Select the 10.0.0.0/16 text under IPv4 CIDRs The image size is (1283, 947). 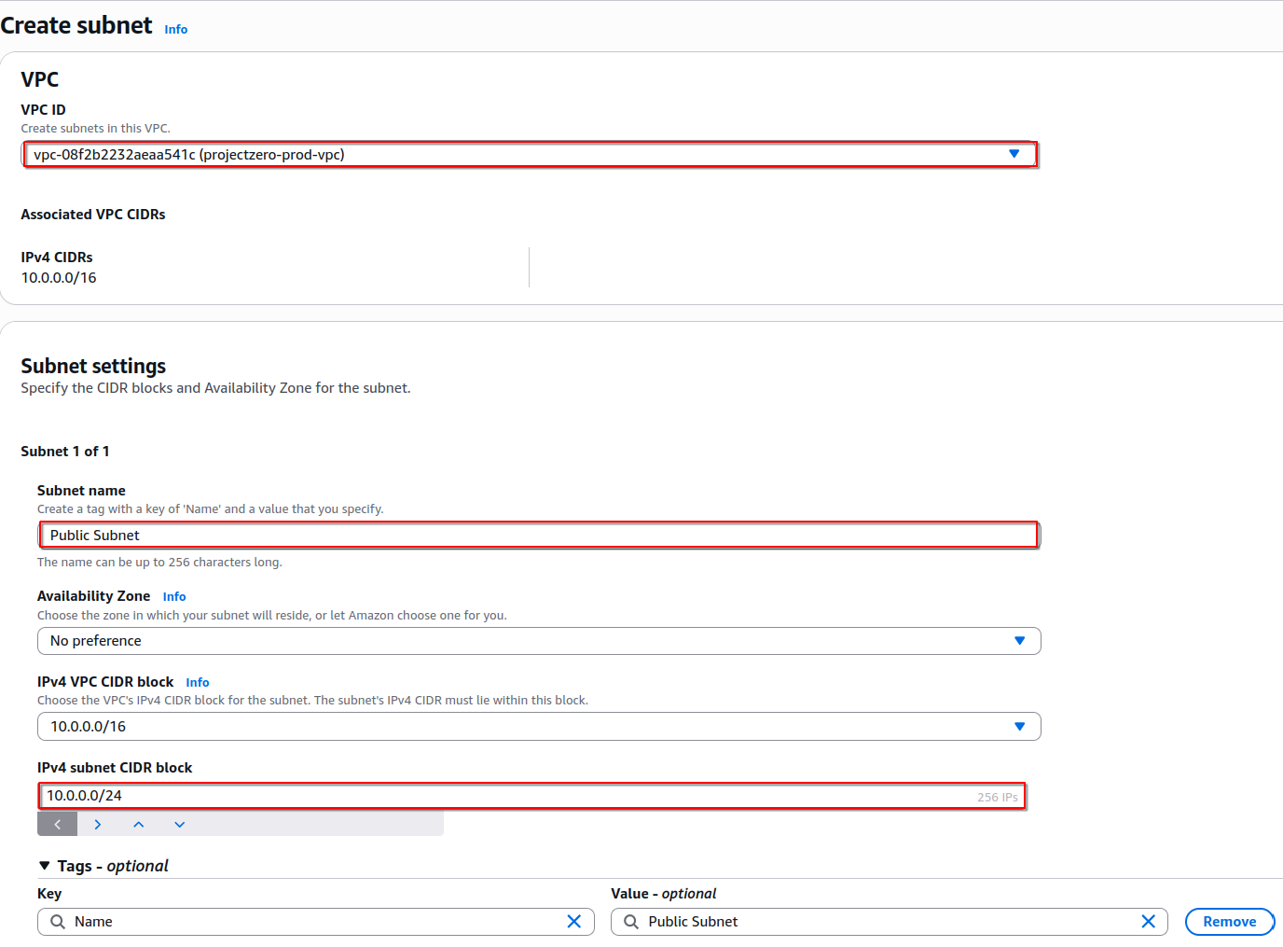[59, 278]
